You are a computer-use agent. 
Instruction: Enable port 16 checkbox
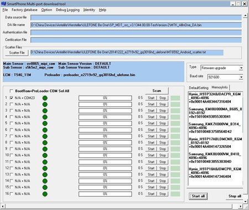[x=12, y=194]
